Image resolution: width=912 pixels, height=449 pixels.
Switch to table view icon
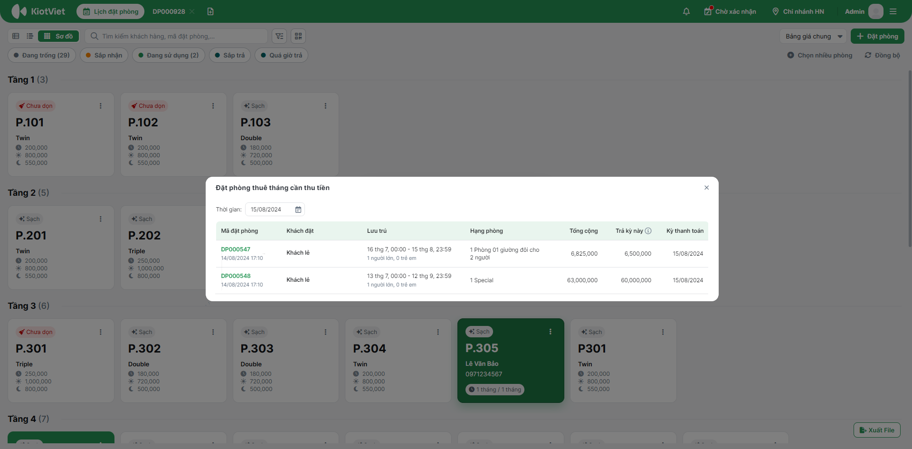[x=16, y=36]
